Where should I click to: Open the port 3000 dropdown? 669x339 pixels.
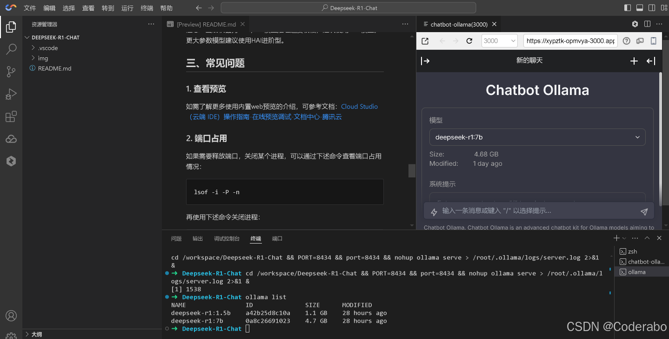click(x=500, y=41)
